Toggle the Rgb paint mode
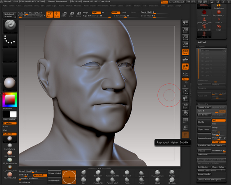The image size is (231, 185). tap(96, 12)
